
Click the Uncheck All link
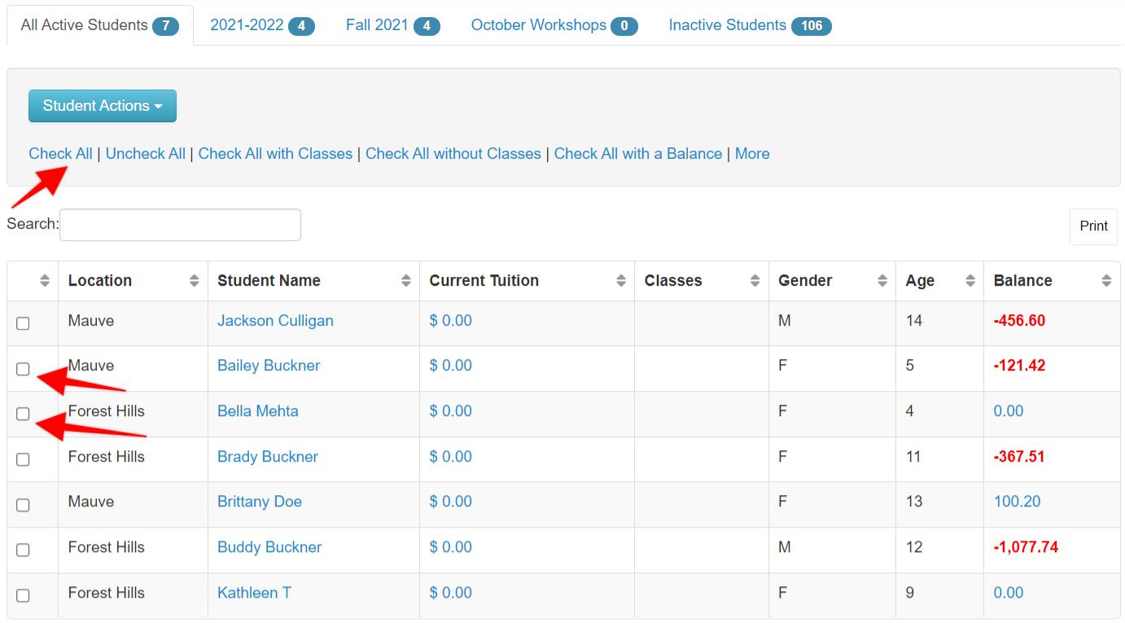pos(146,154)
